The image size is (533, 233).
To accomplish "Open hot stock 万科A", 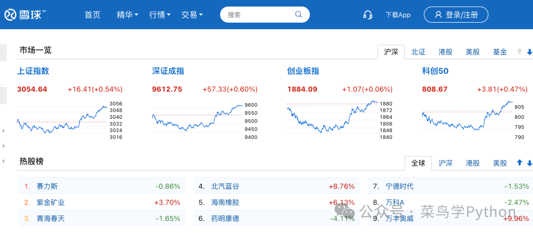I will [x=395, y=203].
